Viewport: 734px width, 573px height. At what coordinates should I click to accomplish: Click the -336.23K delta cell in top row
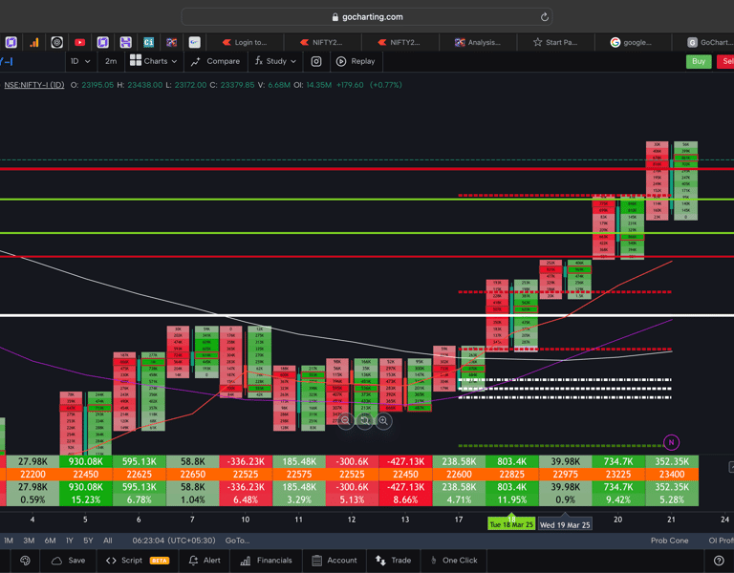[x=246, y=461]
